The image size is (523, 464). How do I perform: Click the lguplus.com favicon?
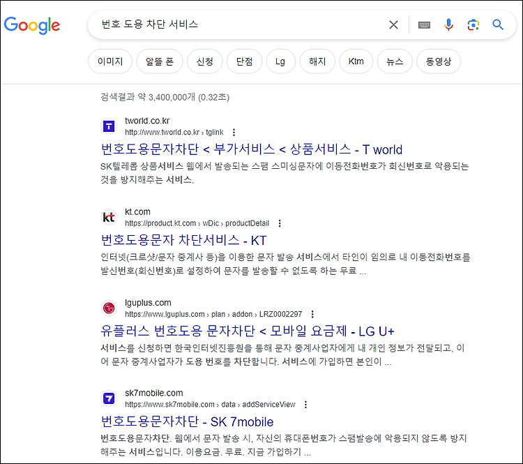coord(109,308)
